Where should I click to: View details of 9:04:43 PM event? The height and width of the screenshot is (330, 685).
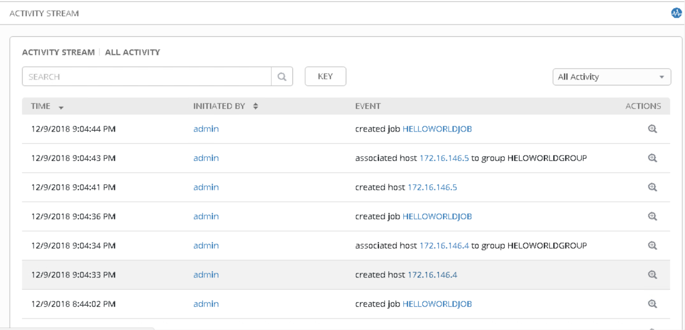652,158
